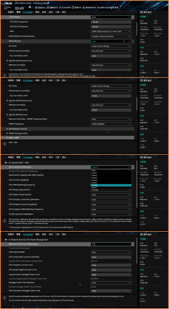Open the Memory Controller : DRAM Frequency Ratio dropdown
The image size is (169, 309).
pyautogui.click(x=111, y=119)
